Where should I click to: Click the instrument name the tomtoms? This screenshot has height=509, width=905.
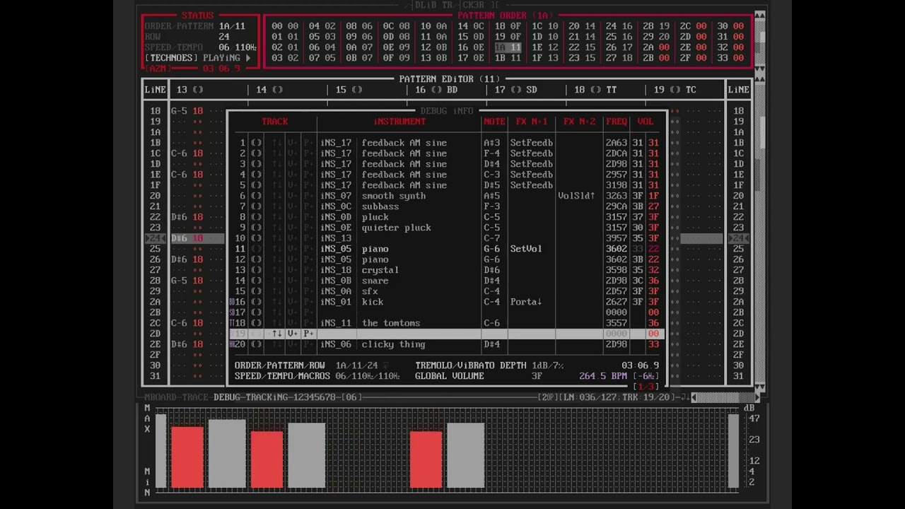391,323
